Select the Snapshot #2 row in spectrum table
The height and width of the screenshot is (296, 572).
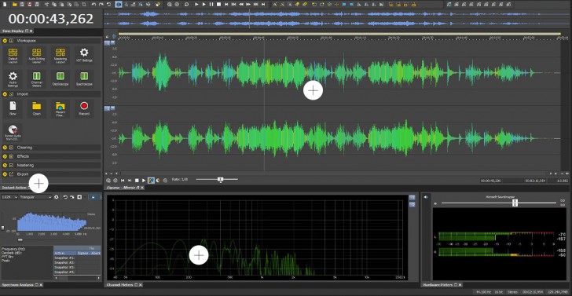click(x=77, y=262)
